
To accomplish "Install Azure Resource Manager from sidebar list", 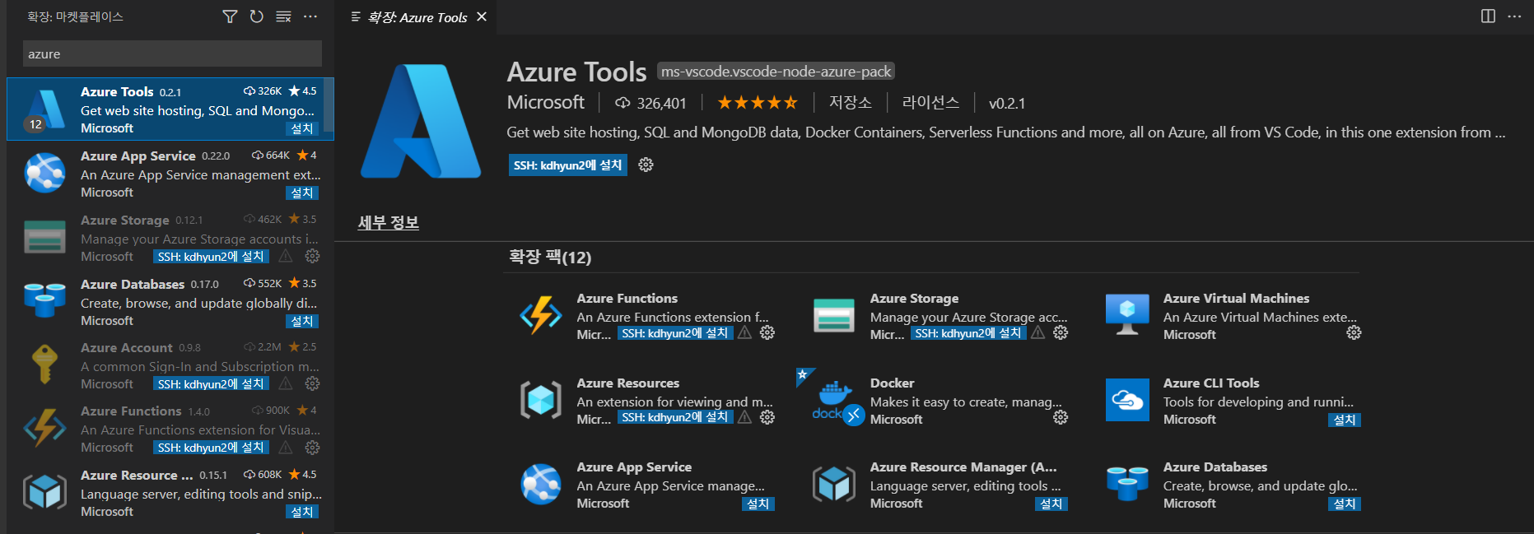I will pyautogui.click(x=302, y=512).
